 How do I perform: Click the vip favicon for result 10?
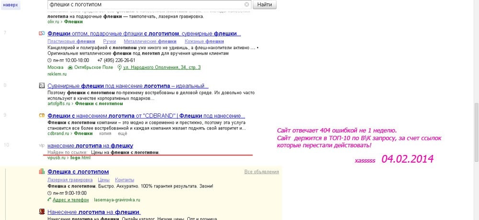tap(42, 146)
